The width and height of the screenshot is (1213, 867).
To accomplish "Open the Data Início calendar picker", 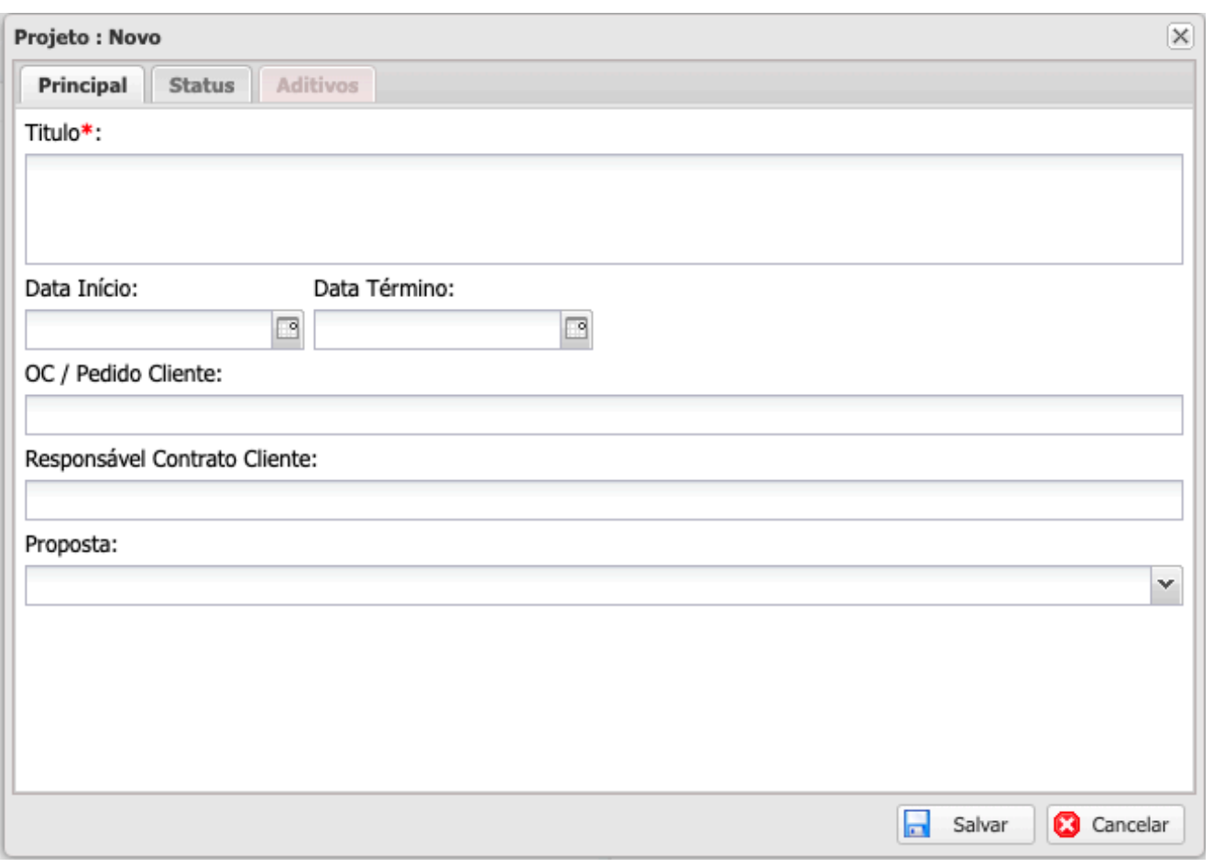I will [x=288, y=329].
